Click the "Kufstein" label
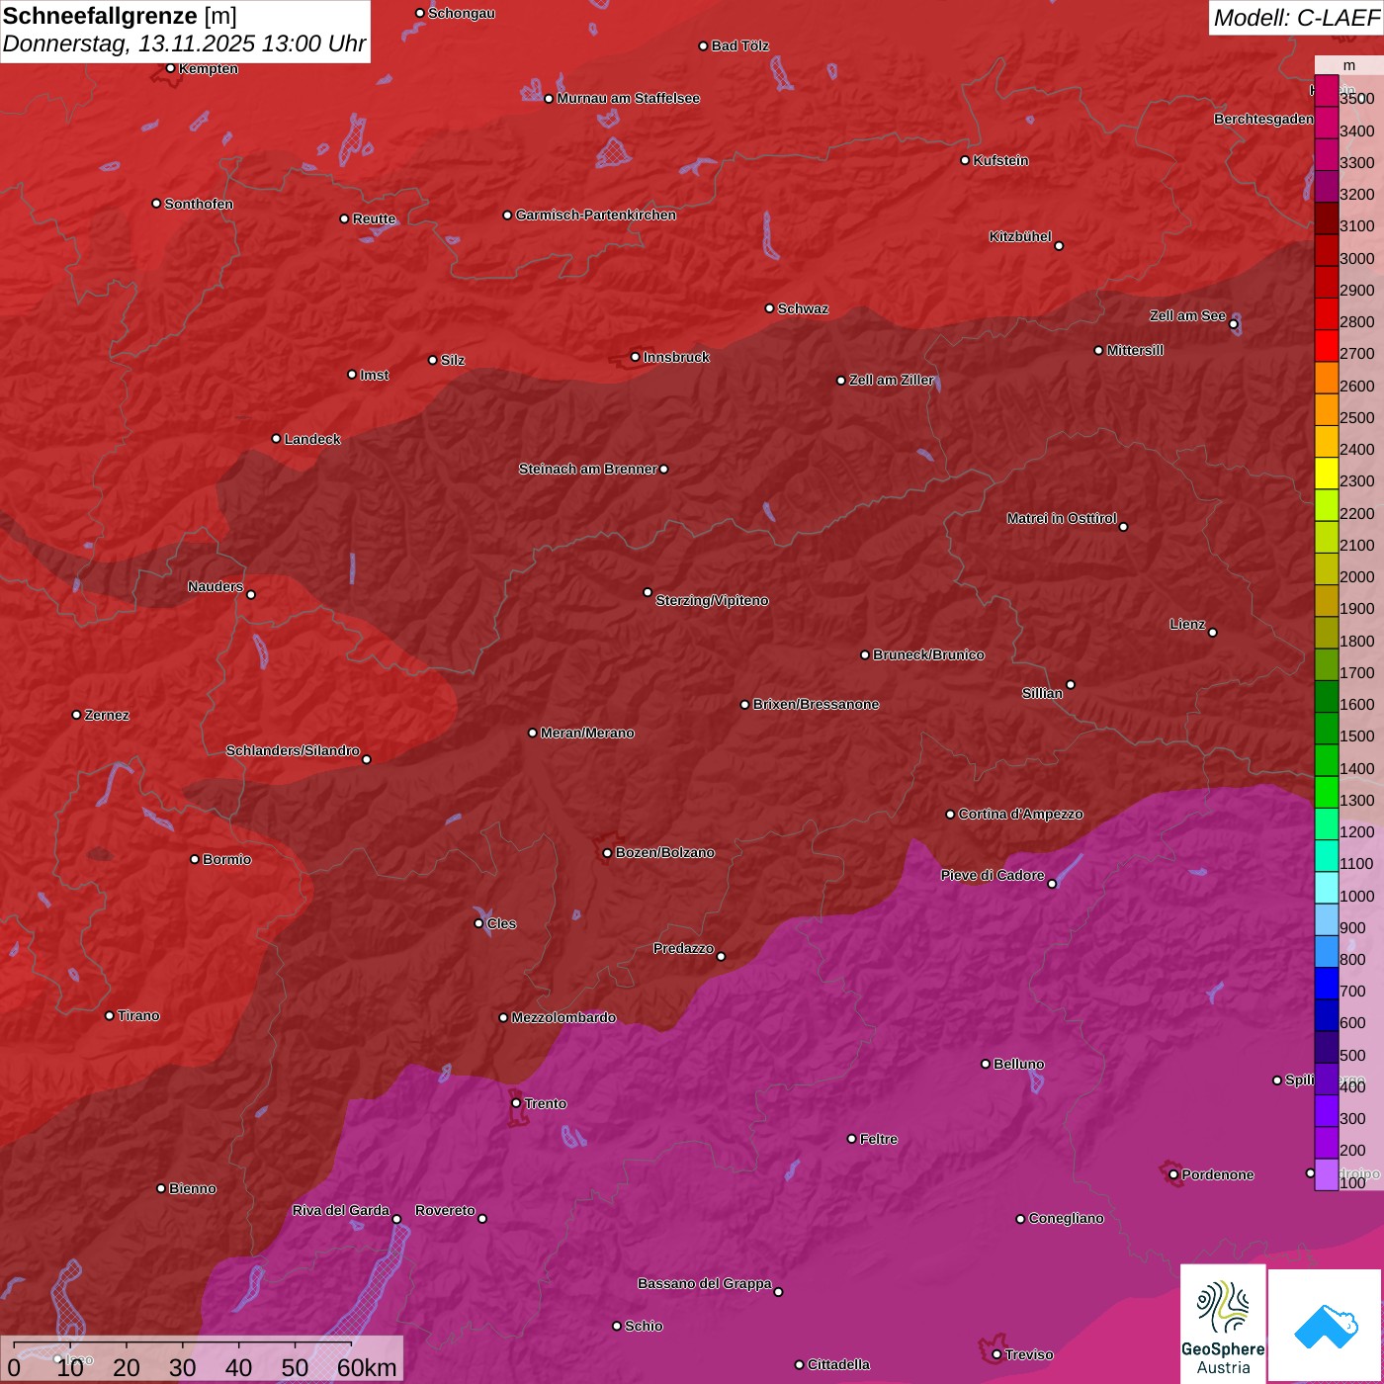 point(1000,160)
